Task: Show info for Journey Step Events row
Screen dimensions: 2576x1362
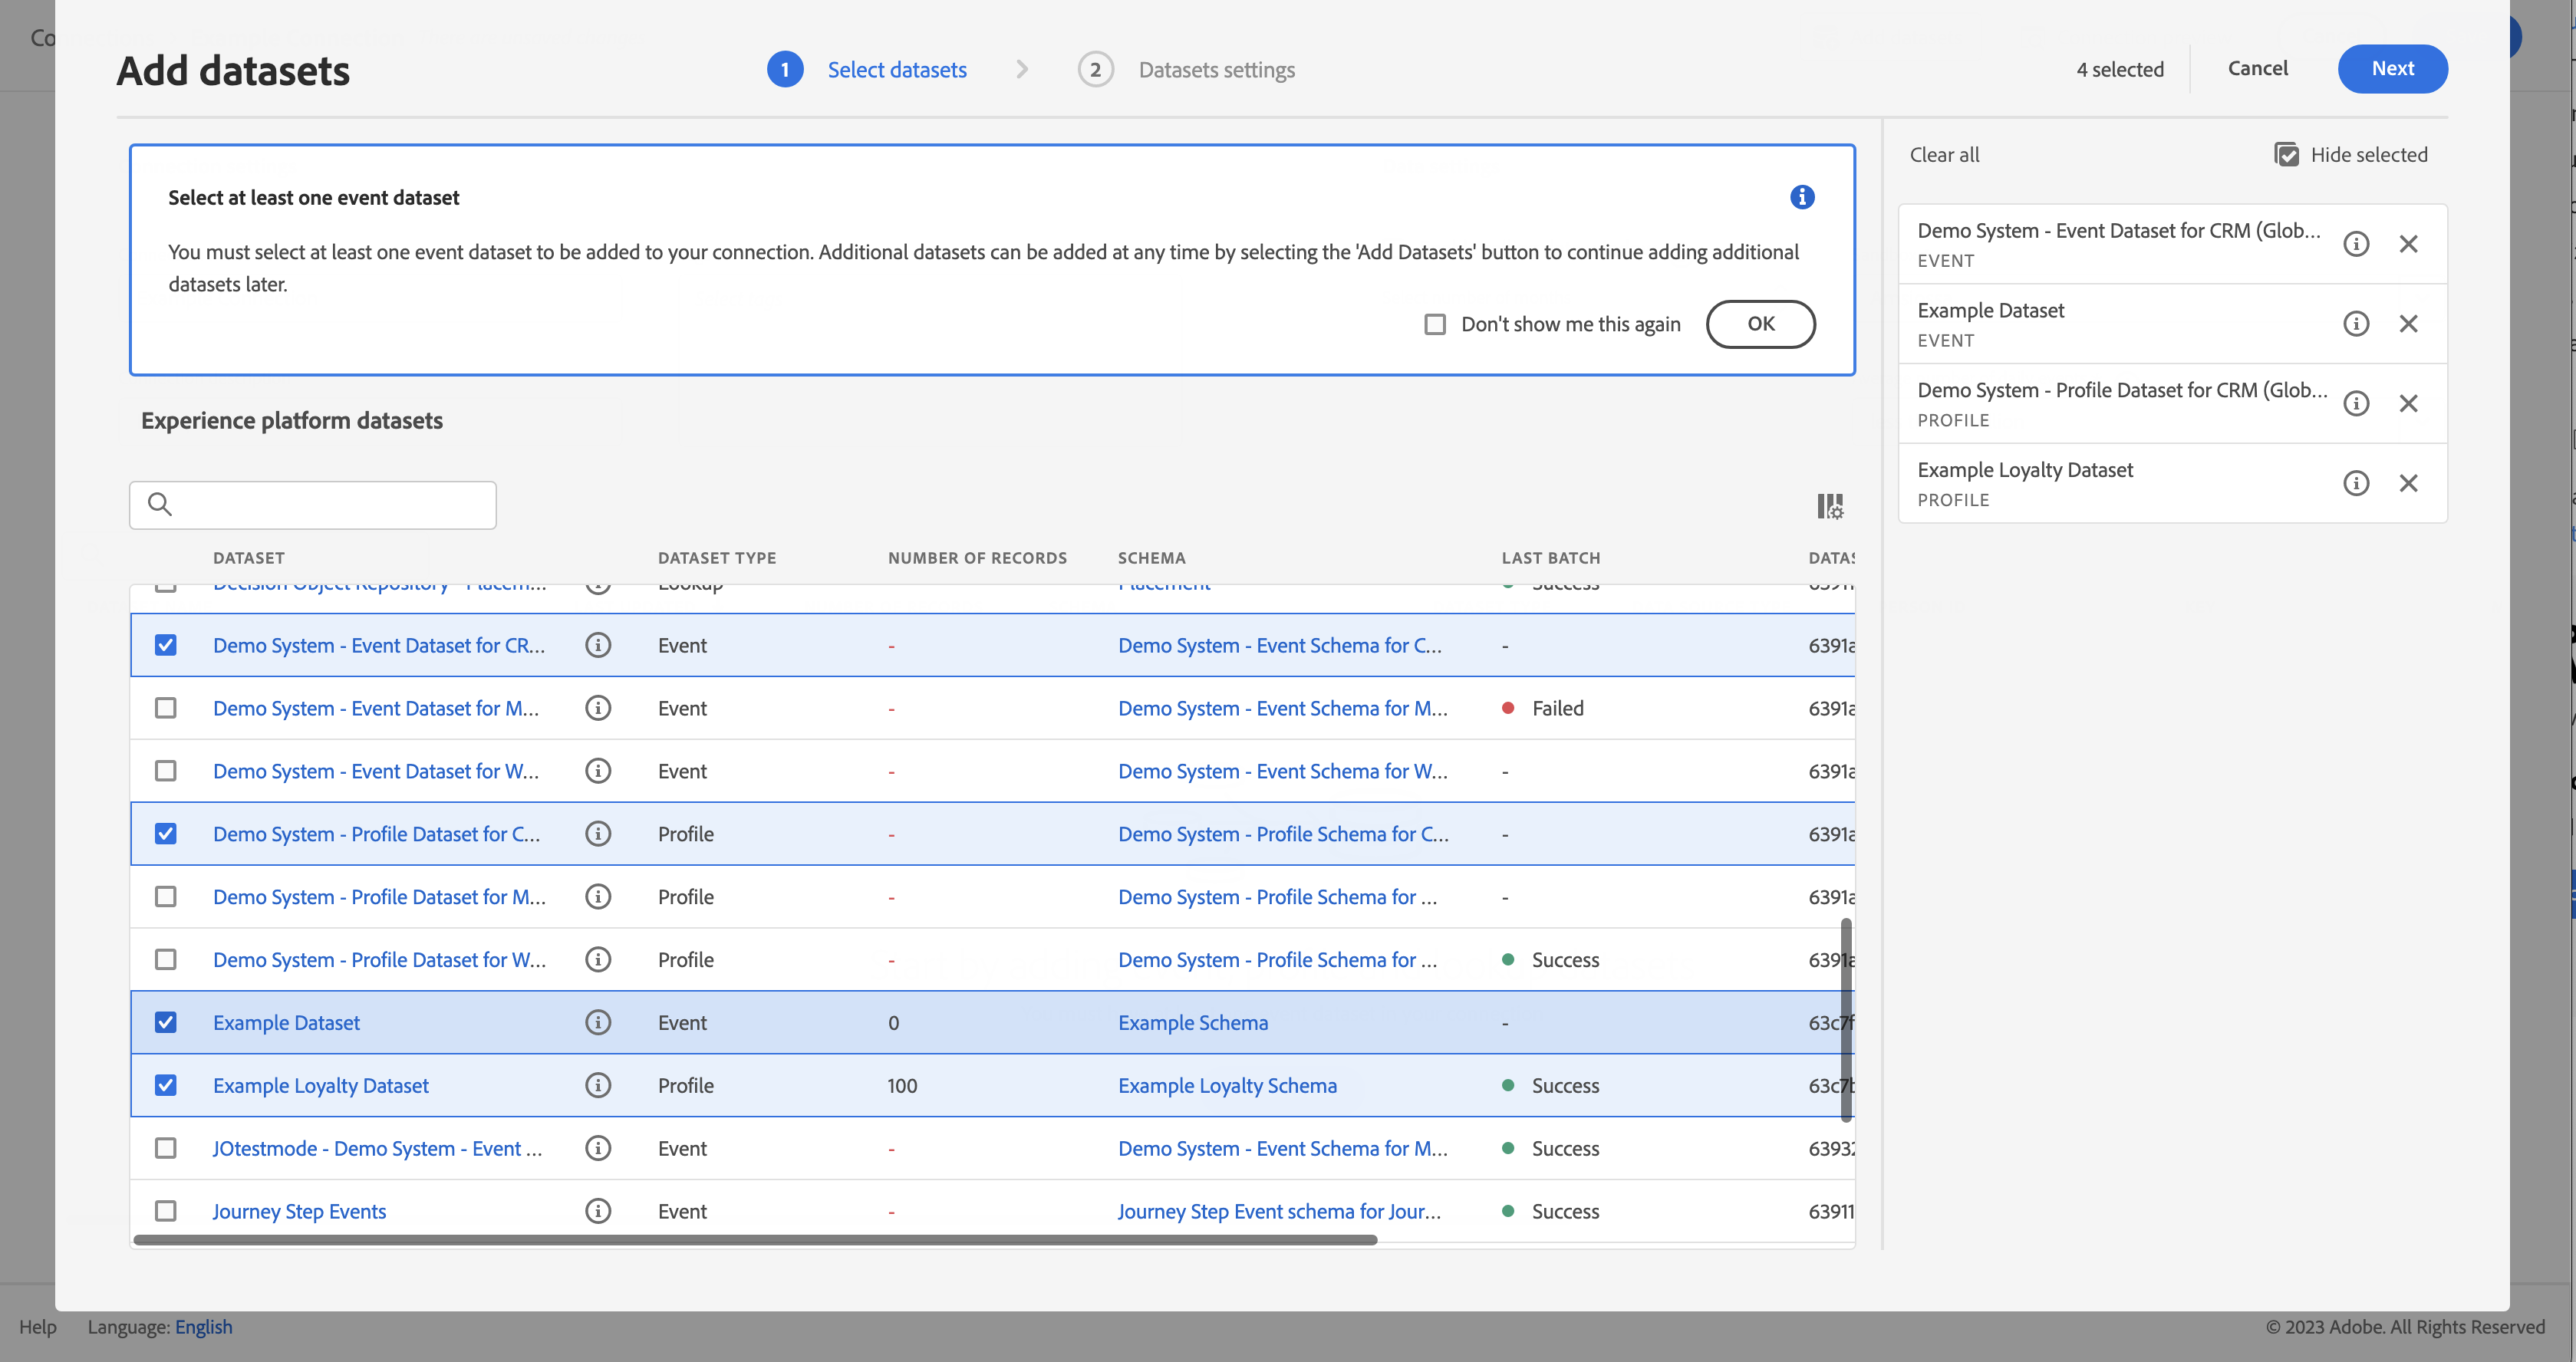Action: tap(598, 1211)
